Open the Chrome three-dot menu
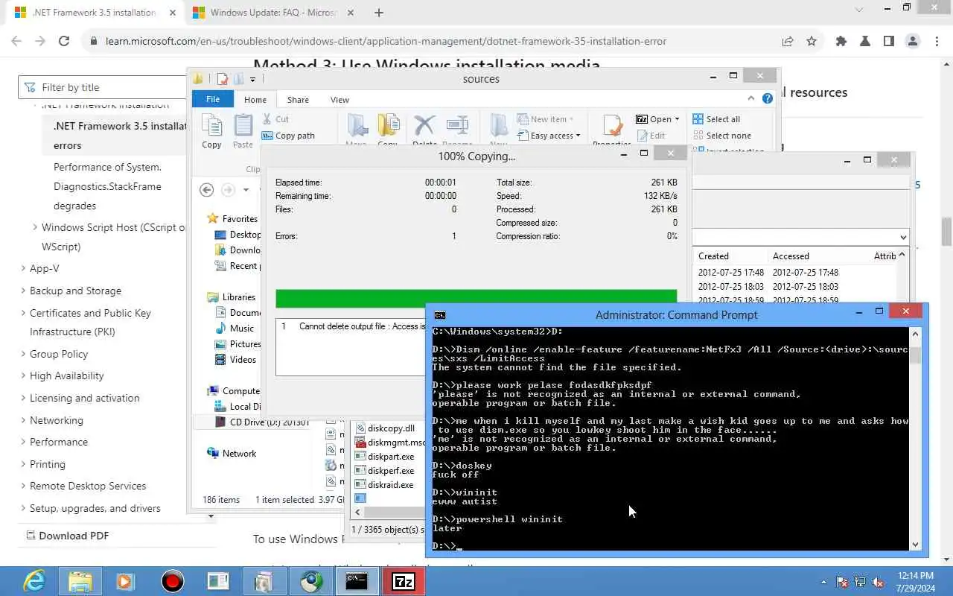 click(936, 42)
